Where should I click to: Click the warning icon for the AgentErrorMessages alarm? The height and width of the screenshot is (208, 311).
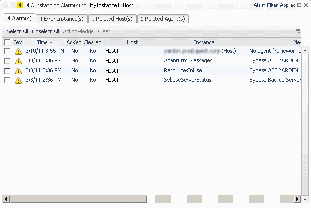[x=18, y=61]
